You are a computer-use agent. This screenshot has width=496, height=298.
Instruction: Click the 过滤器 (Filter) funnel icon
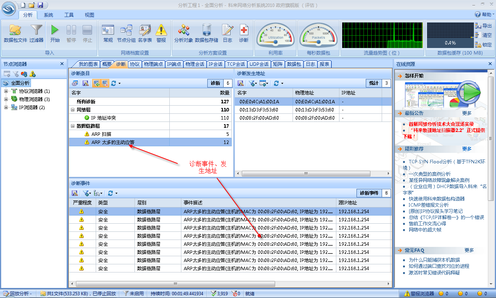click(36, 31)
